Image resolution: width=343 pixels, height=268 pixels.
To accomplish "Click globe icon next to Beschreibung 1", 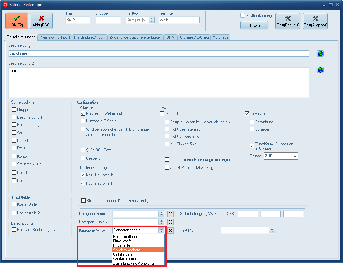I will pos(320,54).
